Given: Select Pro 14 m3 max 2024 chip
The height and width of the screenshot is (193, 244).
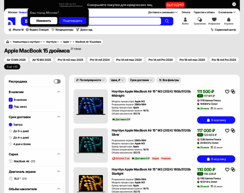Looking at the screenshot, I should pos(70,60).
